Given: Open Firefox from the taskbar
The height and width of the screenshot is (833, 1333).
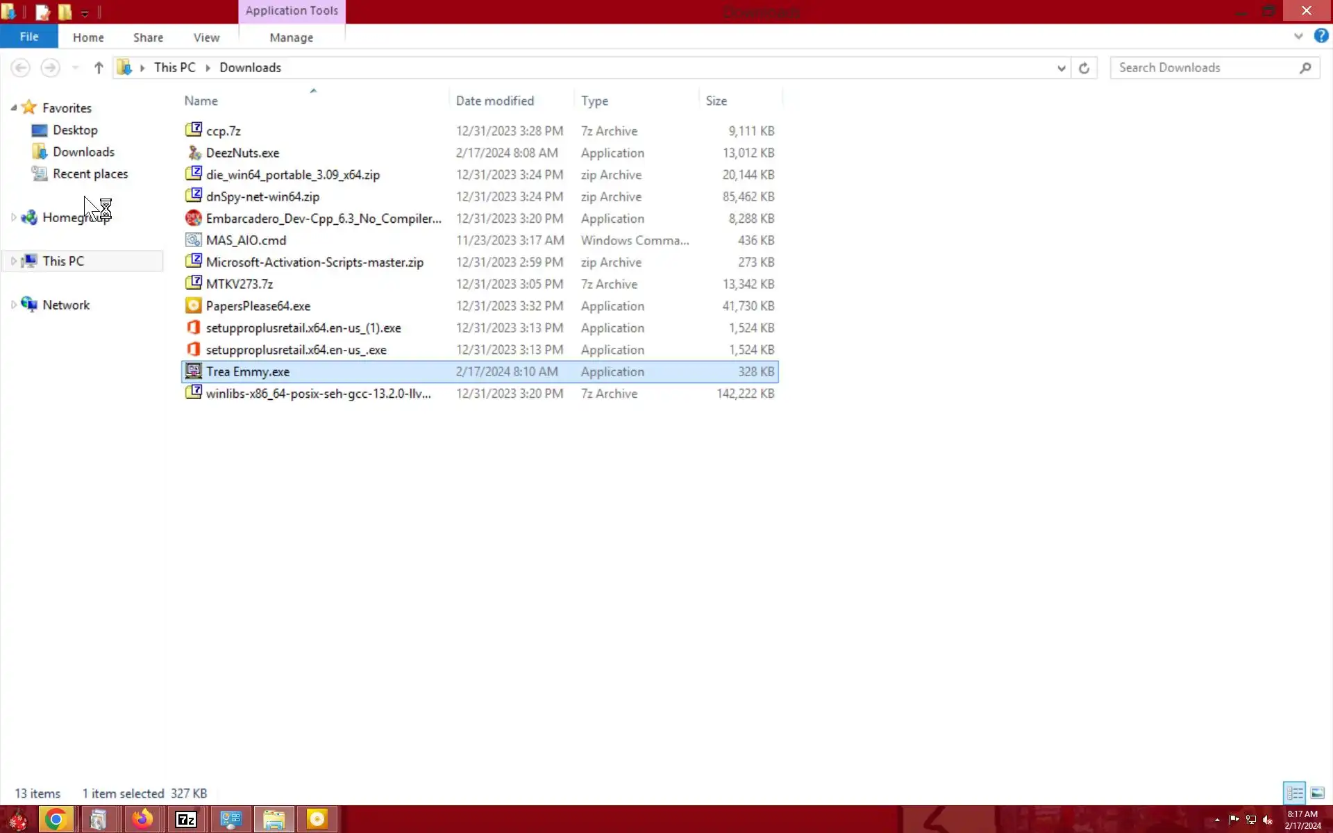Looking at the screenshot, I should pyautogui.click(x=142, y=820).
